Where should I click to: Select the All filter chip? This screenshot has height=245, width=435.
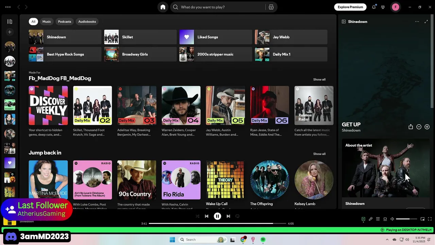point(33,21)
